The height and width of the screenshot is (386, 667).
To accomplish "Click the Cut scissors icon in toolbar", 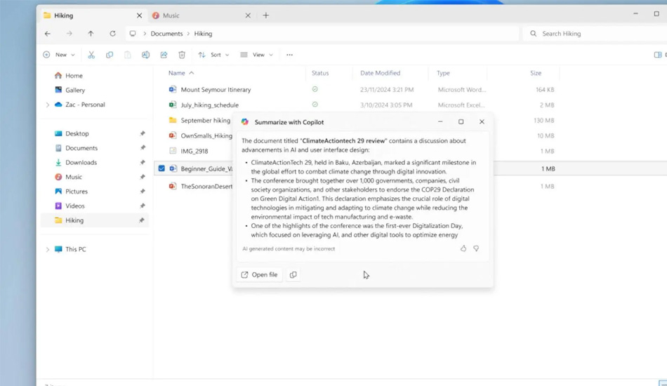I will click(x=91, y=55).
